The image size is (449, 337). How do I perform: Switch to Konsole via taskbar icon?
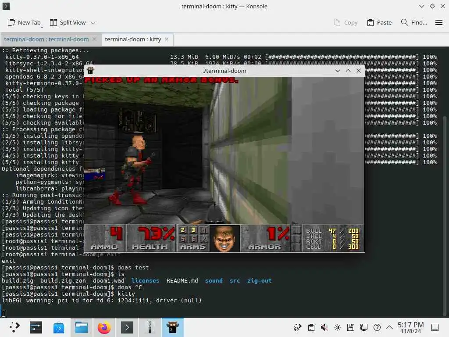click(x=127, y=327)
